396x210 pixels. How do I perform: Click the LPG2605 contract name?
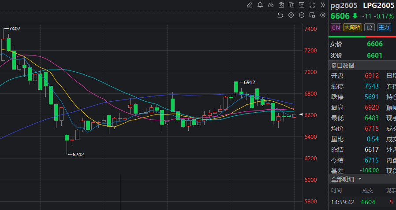(x=378, y=6)
